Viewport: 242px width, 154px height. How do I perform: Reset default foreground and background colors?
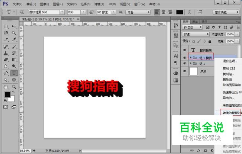pyautogui.click(x=5, y=100)
